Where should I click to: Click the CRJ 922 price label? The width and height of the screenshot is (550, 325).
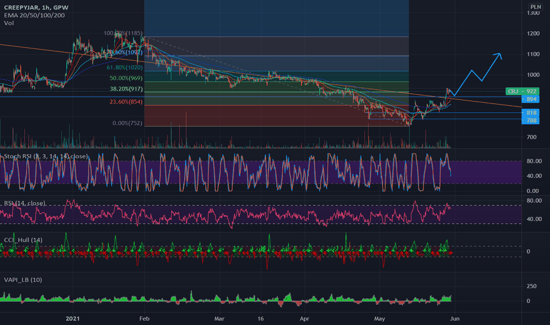(x=522, y=92)
